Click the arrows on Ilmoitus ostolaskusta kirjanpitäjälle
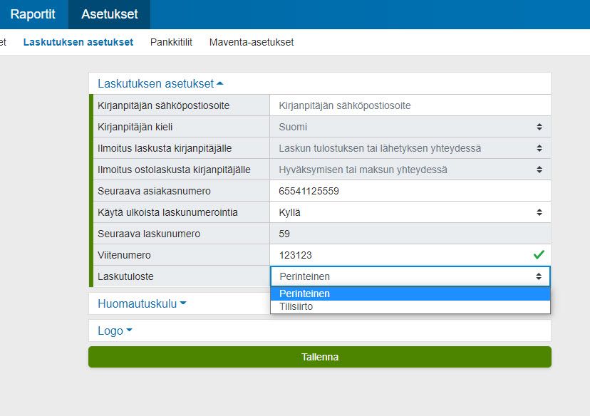This screenshot has height=416, width=590. 540,169
